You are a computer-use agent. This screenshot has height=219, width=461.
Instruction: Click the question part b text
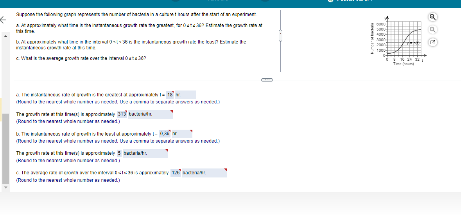click(131, 45)
